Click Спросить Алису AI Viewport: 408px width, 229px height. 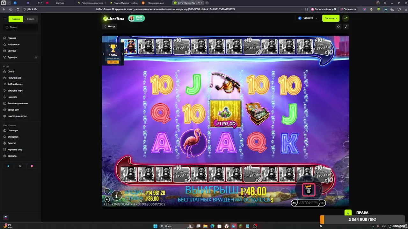(x=324, y=9)
